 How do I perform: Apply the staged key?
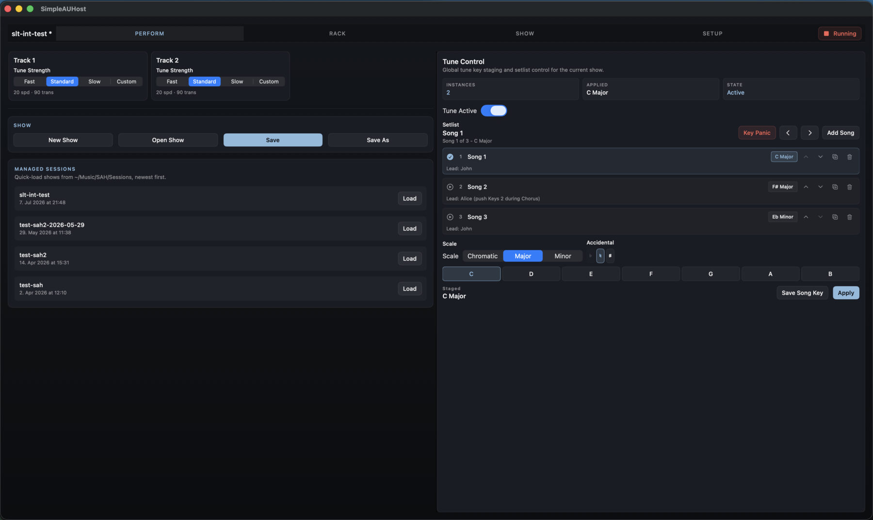pos(846,293)
